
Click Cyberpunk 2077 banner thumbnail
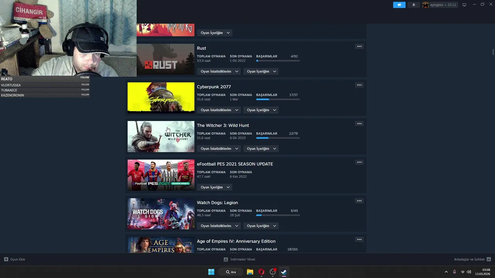(x=161, y=98)
